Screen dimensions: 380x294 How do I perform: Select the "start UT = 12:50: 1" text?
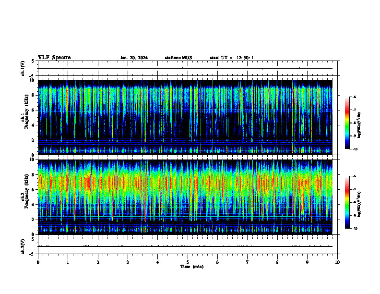[232, 58]
